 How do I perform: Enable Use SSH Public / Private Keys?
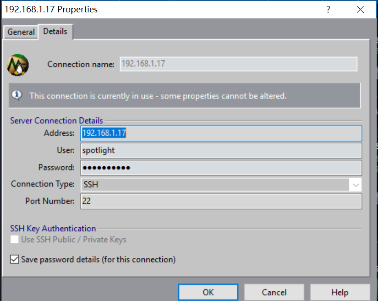point(15,240)
